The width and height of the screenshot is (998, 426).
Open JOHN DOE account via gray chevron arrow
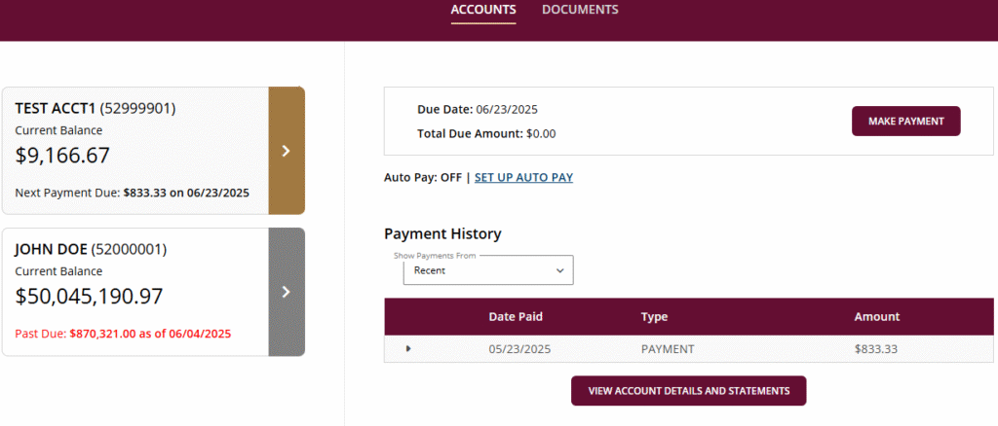287,292
